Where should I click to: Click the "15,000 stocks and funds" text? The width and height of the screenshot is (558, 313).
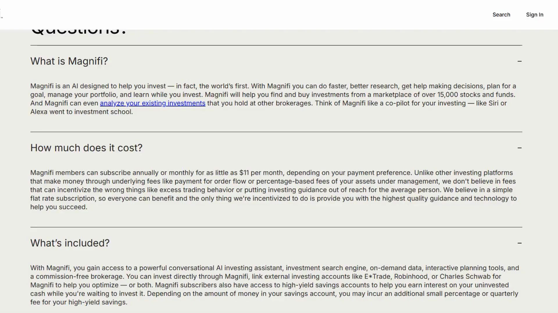tap(476, 95)
